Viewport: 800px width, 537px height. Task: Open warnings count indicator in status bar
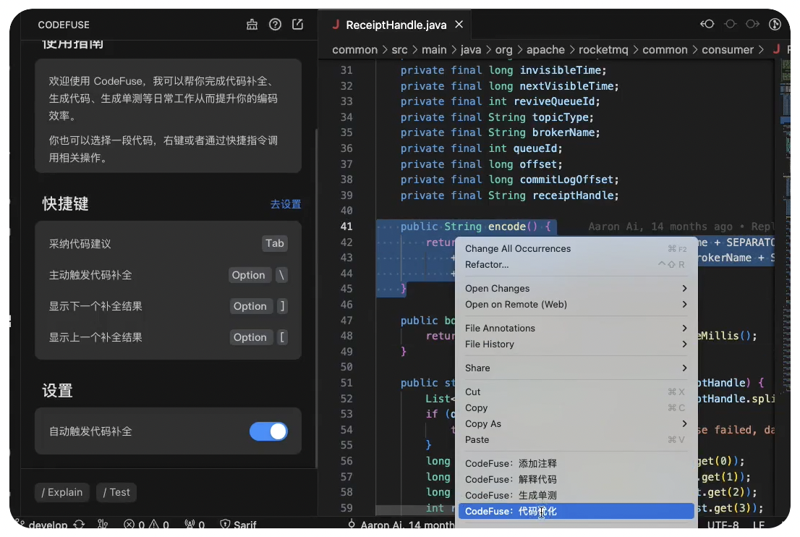click(158, 524)
